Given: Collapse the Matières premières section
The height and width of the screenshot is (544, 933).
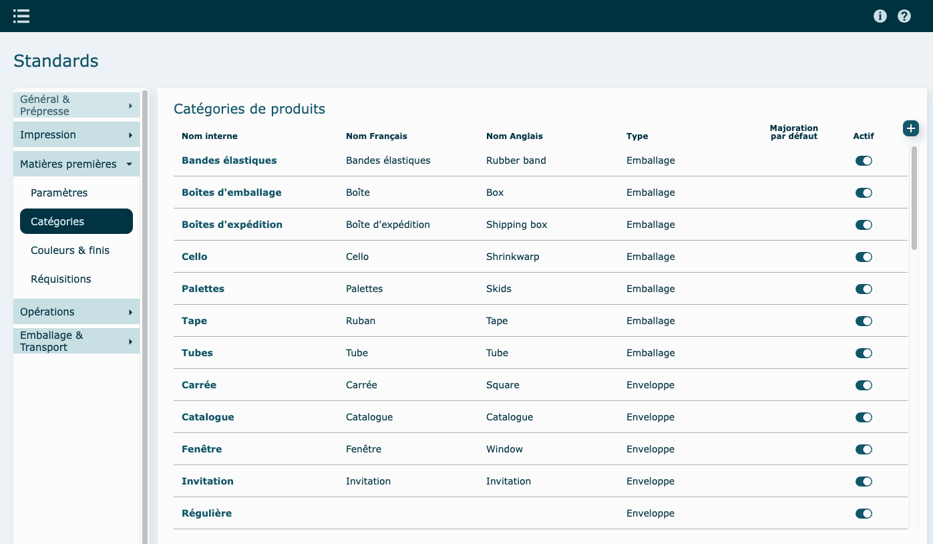Looking at the screenshot, I should (x=76, y=164).
